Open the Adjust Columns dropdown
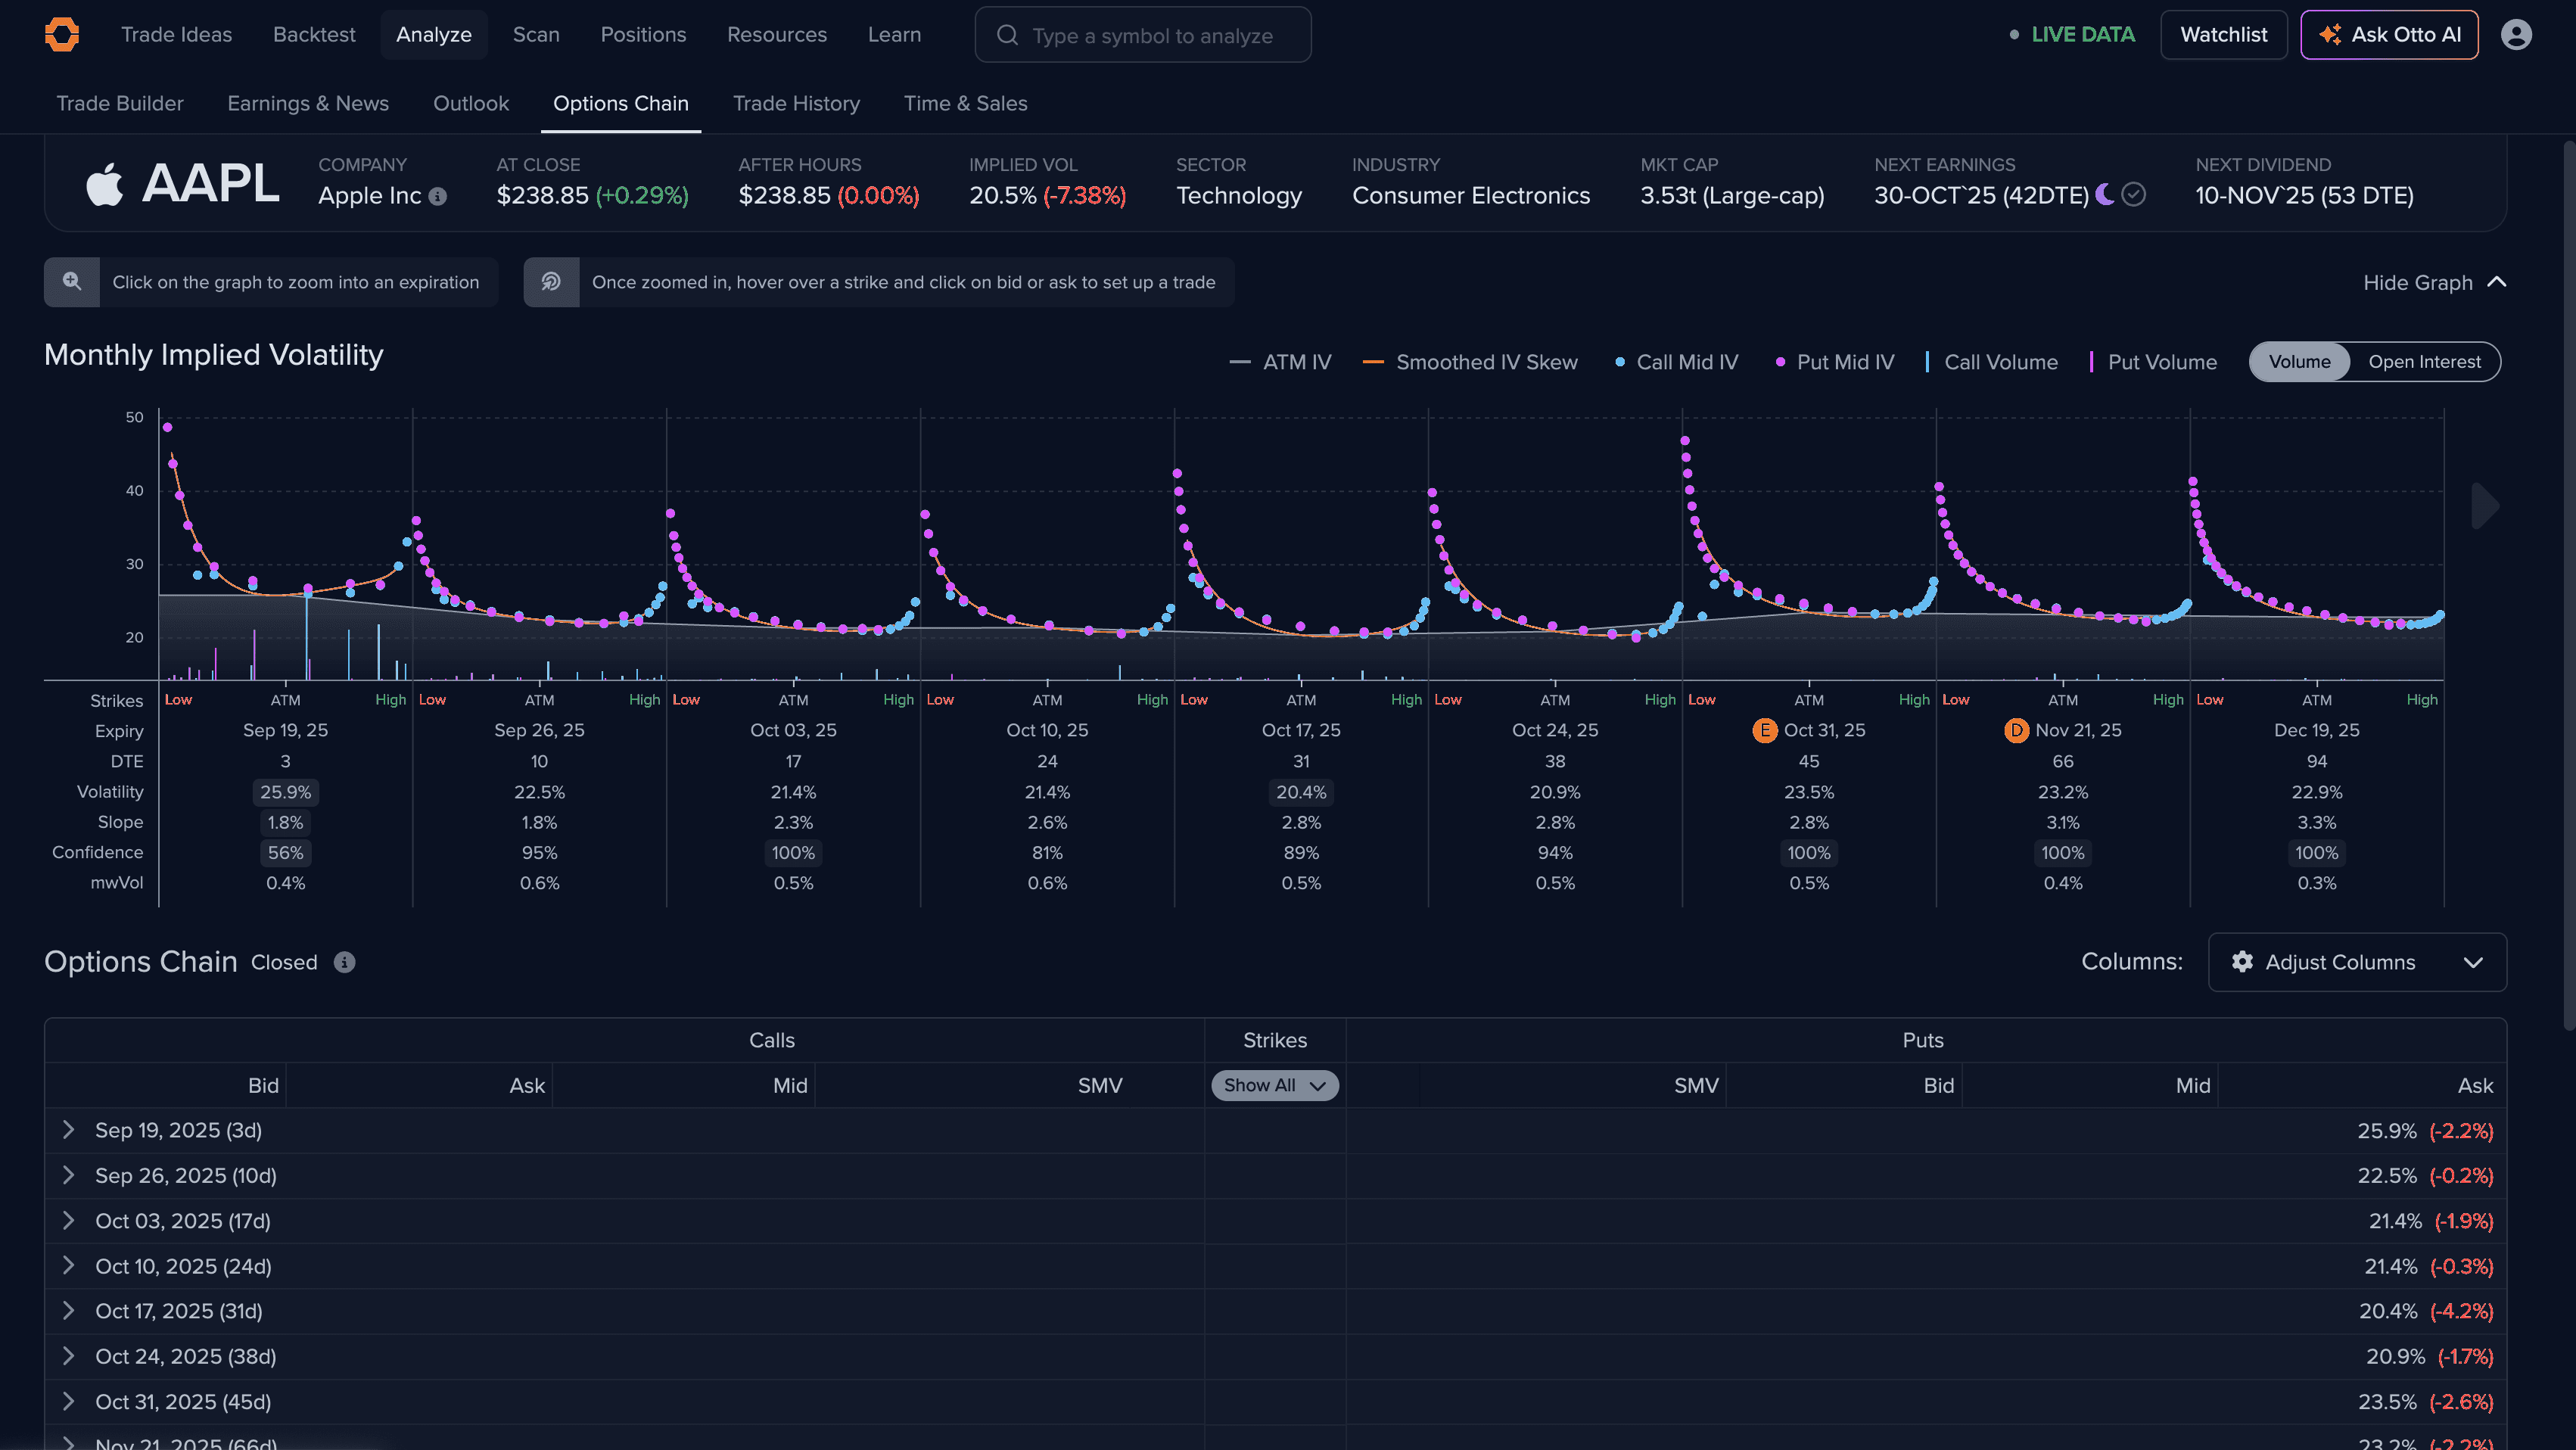The image size is (2576, 1450). tap(2357, 962)
